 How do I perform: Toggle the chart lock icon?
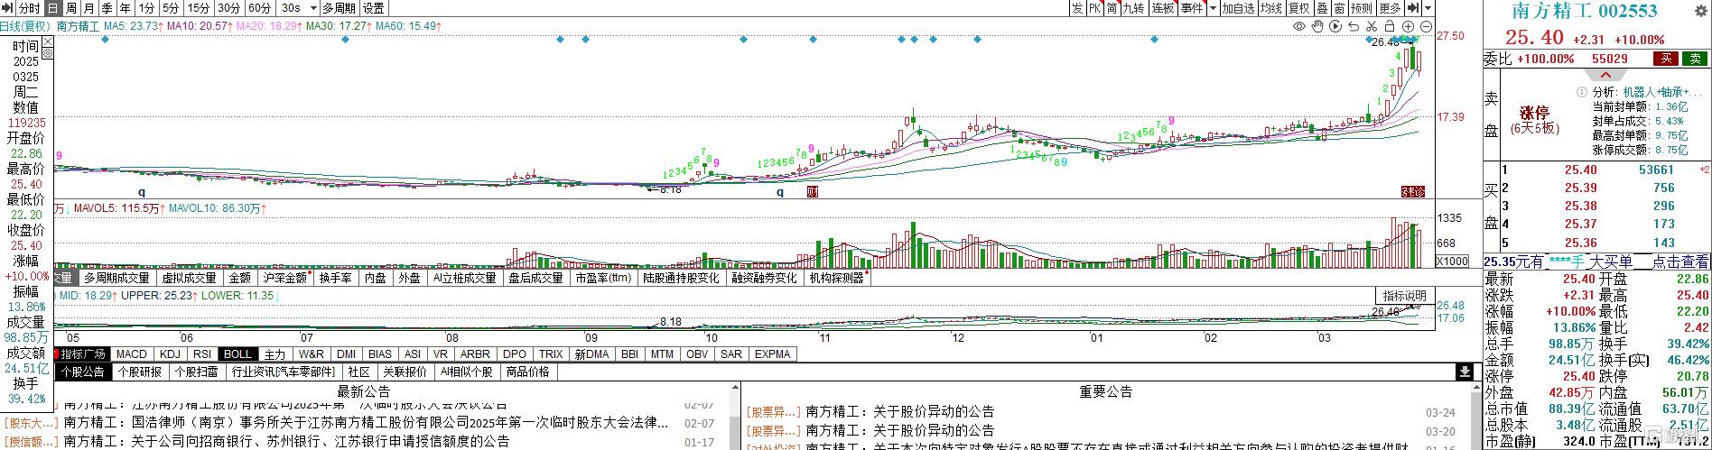point(1390,26)
